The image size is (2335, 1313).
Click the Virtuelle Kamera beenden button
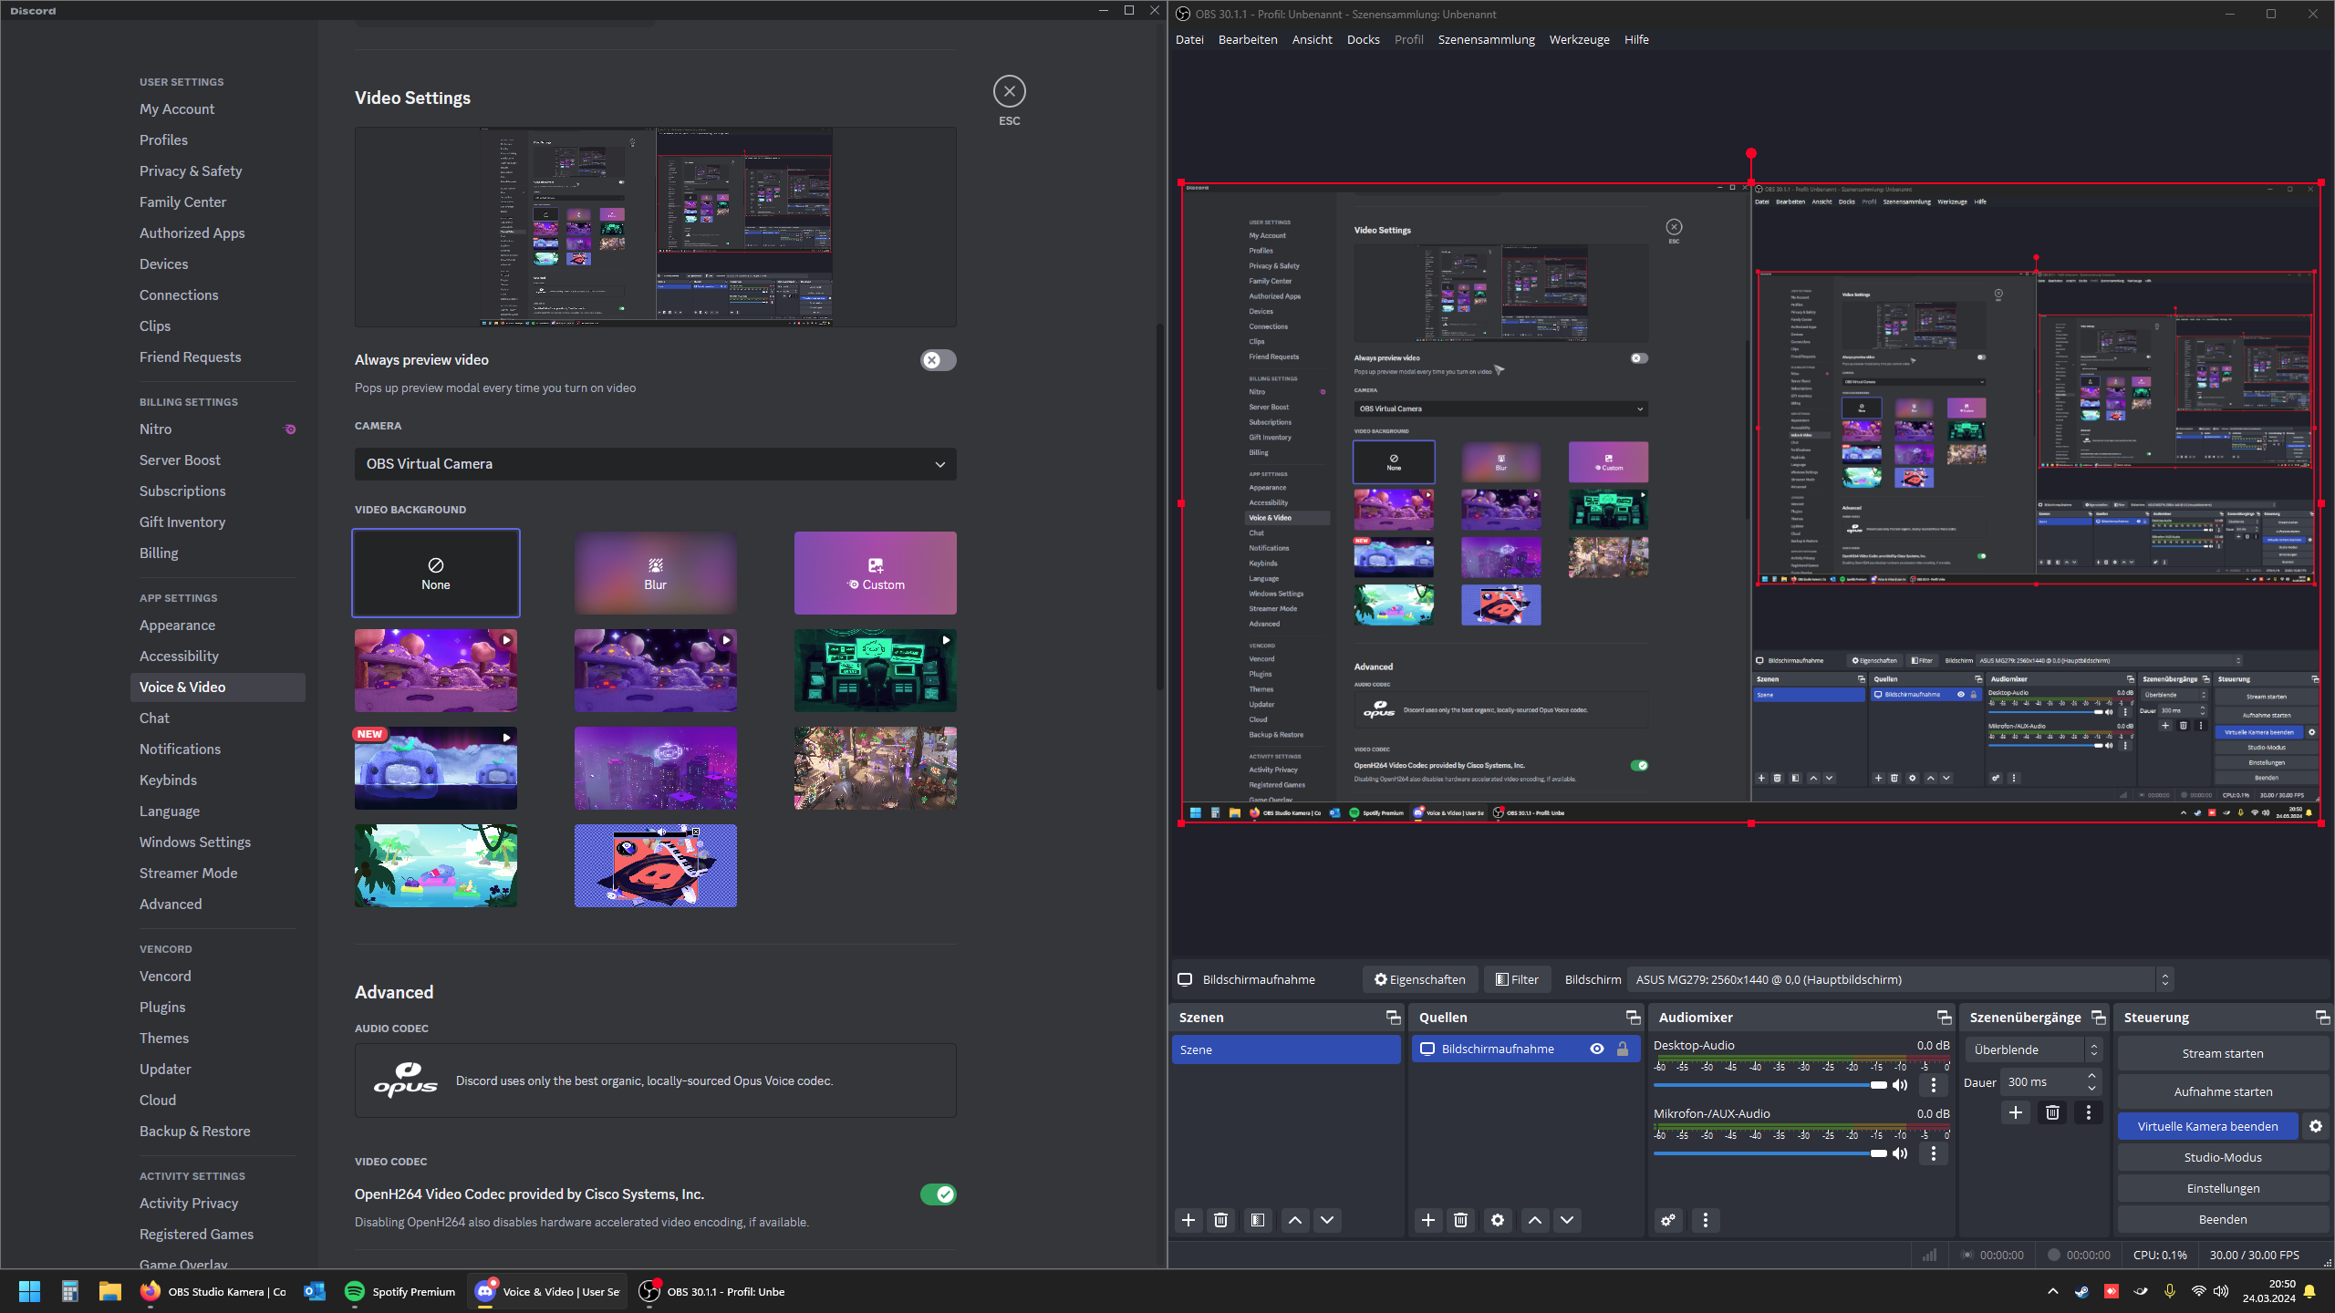pyautogui.click(x=2207, y=1126)
